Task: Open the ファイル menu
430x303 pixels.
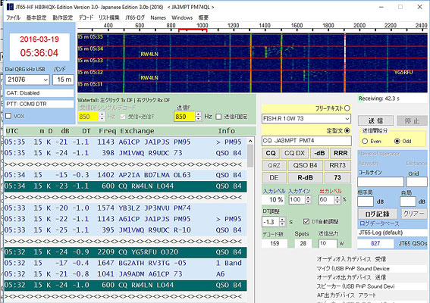Action: click(13, 18)
